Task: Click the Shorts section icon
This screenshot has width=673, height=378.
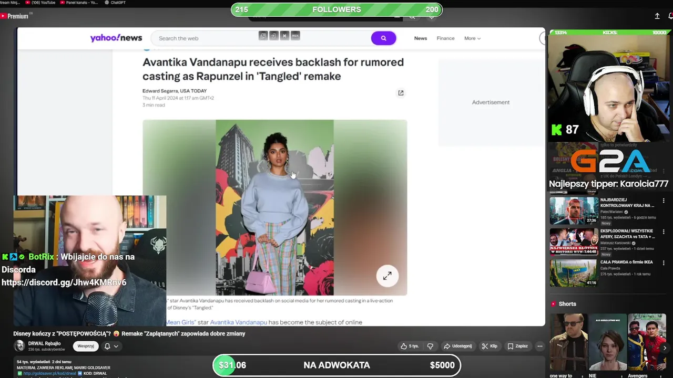Action: pos(553,304)
